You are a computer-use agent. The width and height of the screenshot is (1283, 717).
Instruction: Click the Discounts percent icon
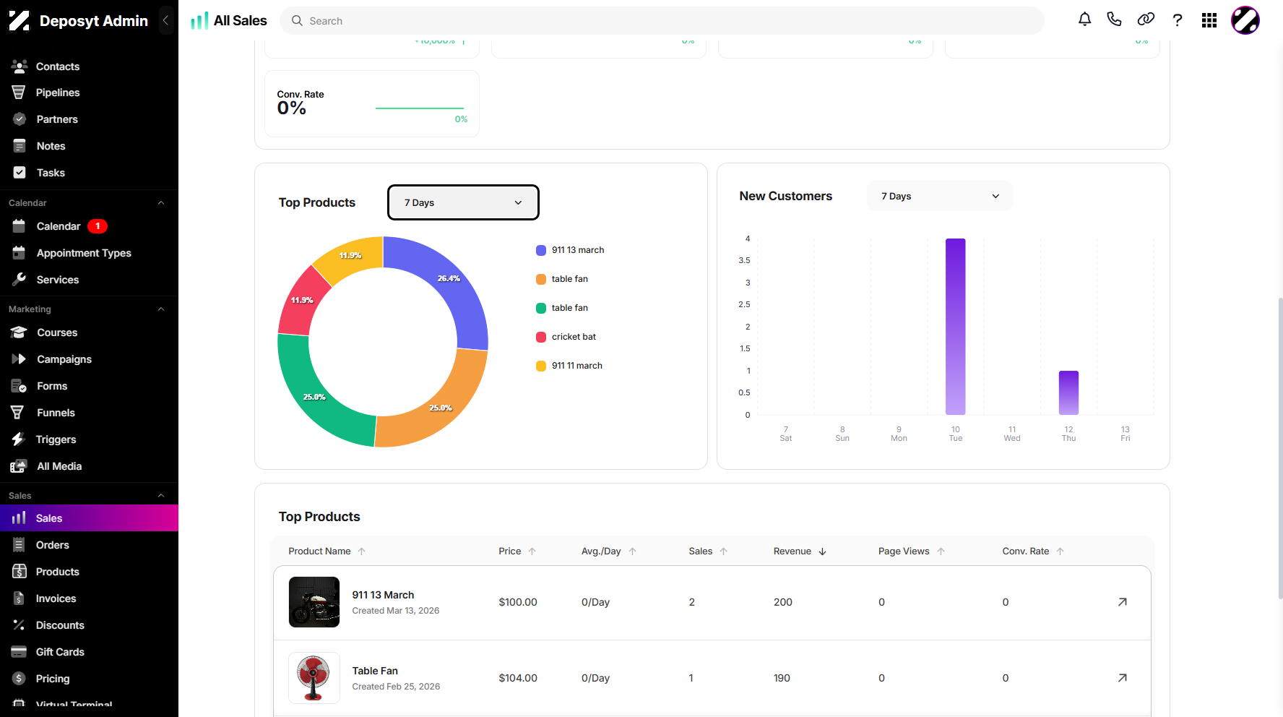[19, 625]
